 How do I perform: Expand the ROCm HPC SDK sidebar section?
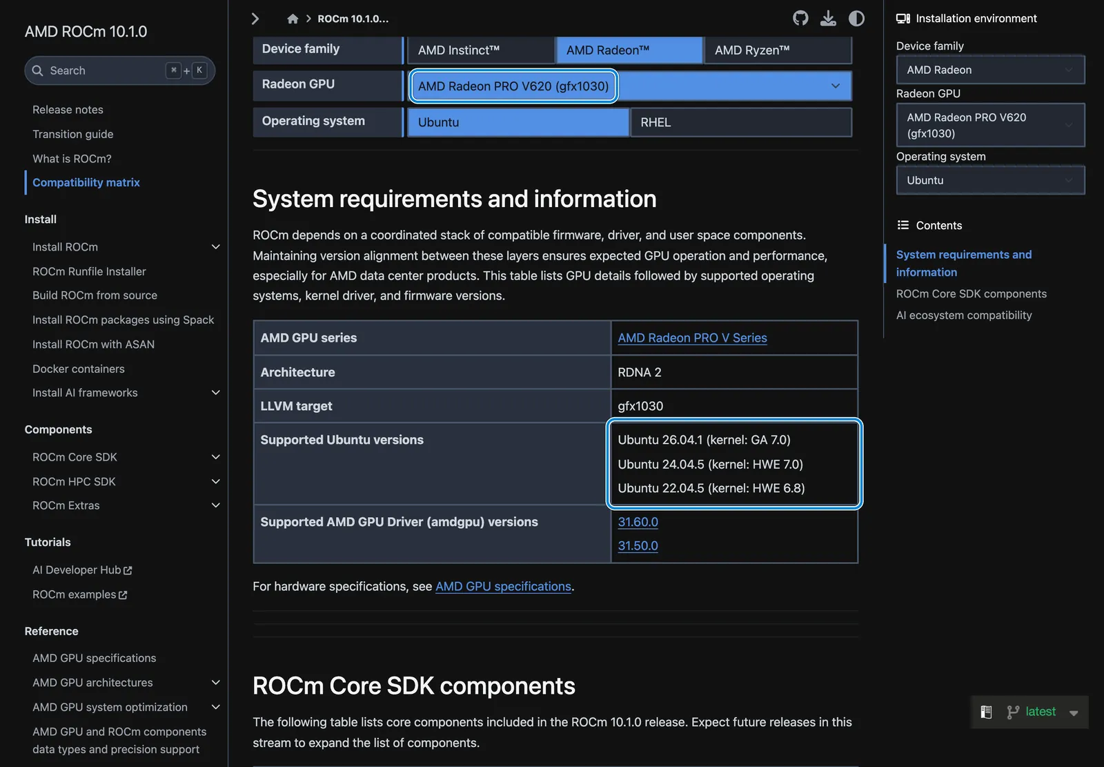(x=215, y=481)
